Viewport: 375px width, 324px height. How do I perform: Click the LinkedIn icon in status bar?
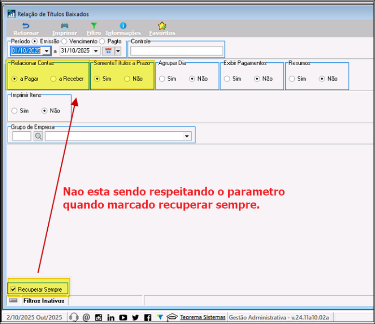coord(111,317)
